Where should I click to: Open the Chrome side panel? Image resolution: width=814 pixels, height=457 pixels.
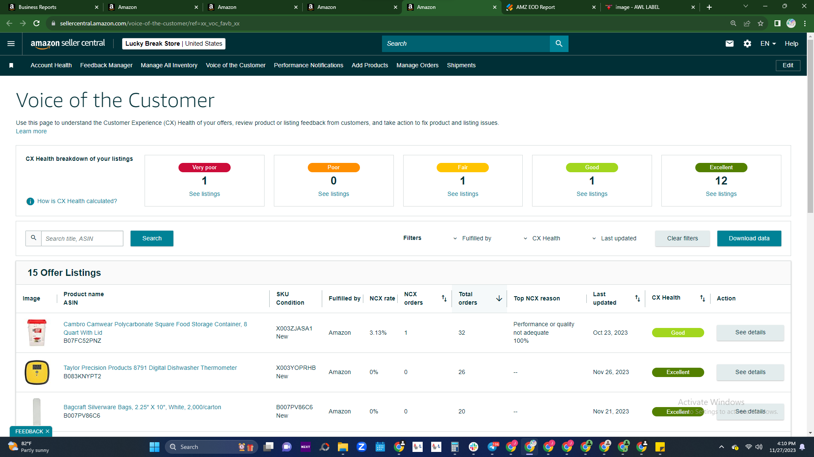[777, 23]
